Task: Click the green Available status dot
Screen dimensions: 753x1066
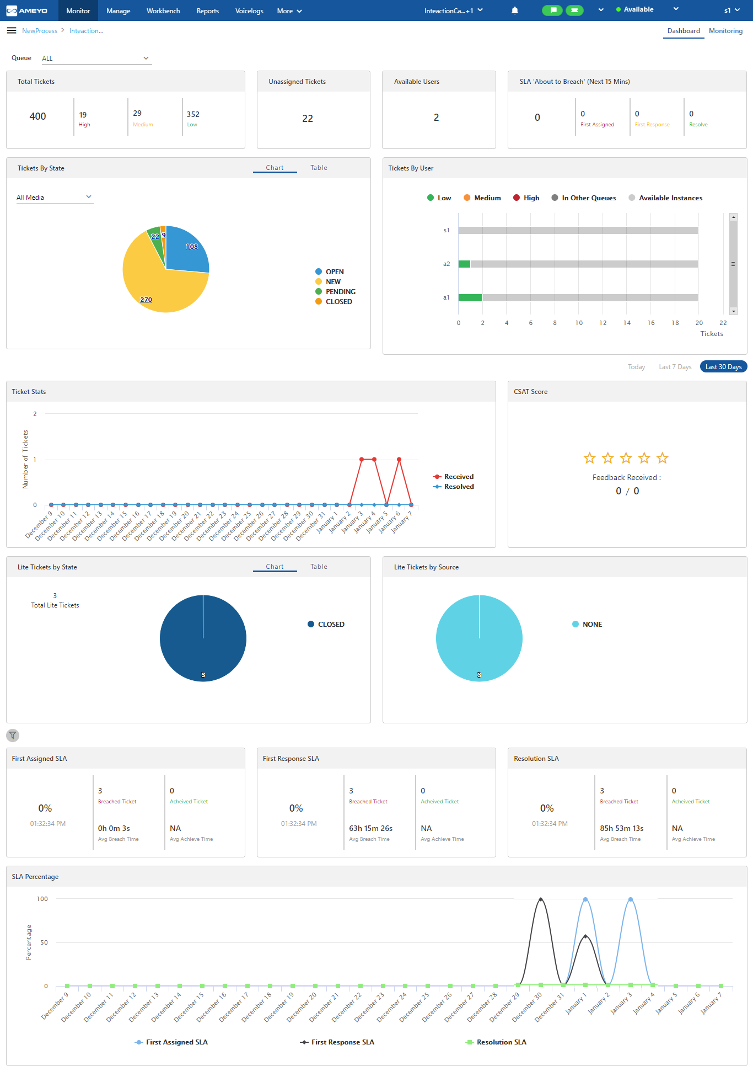Action: pos(618,9)
